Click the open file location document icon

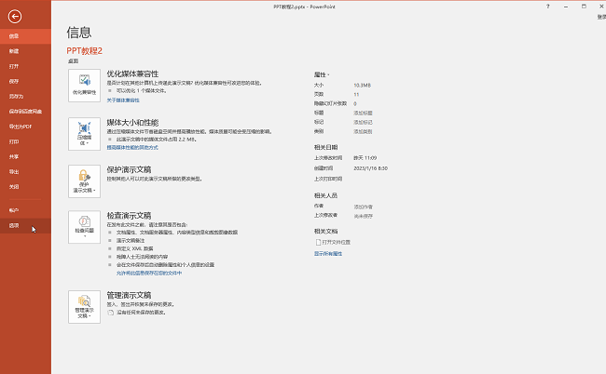[319, 242]
